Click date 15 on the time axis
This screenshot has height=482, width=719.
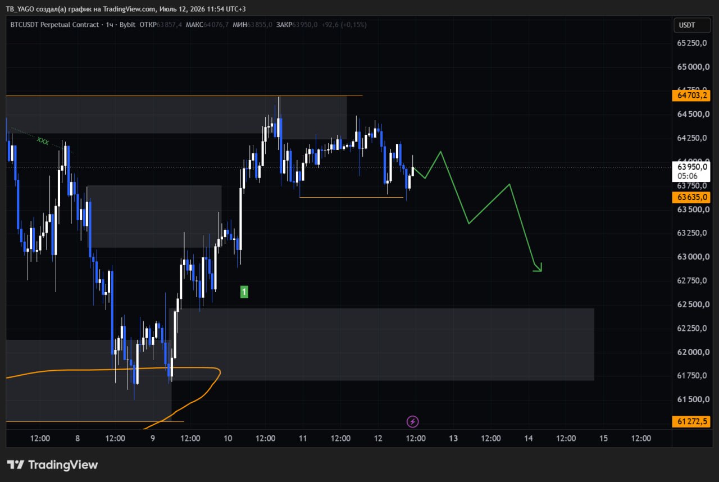(604, 439)
